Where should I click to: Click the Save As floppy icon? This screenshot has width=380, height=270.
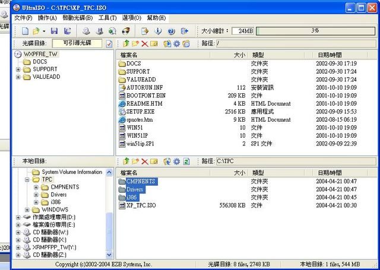(x=67, y=31)
